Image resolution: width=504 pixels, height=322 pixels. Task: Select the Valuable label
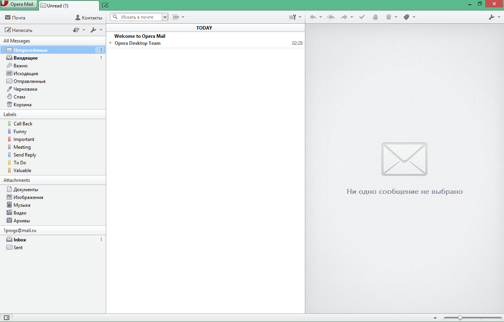point(53,171)
